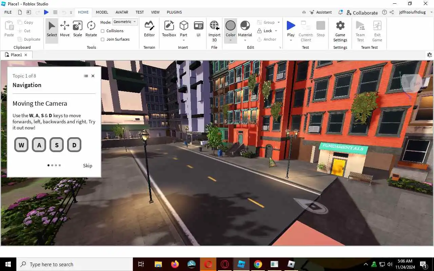Open viewport settings gear icon
This screenshot has width=434, height=271.
pos(430,55)
